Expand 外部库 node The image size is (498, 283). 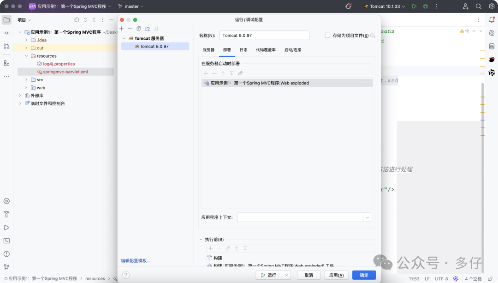click(x=20, y=96)
